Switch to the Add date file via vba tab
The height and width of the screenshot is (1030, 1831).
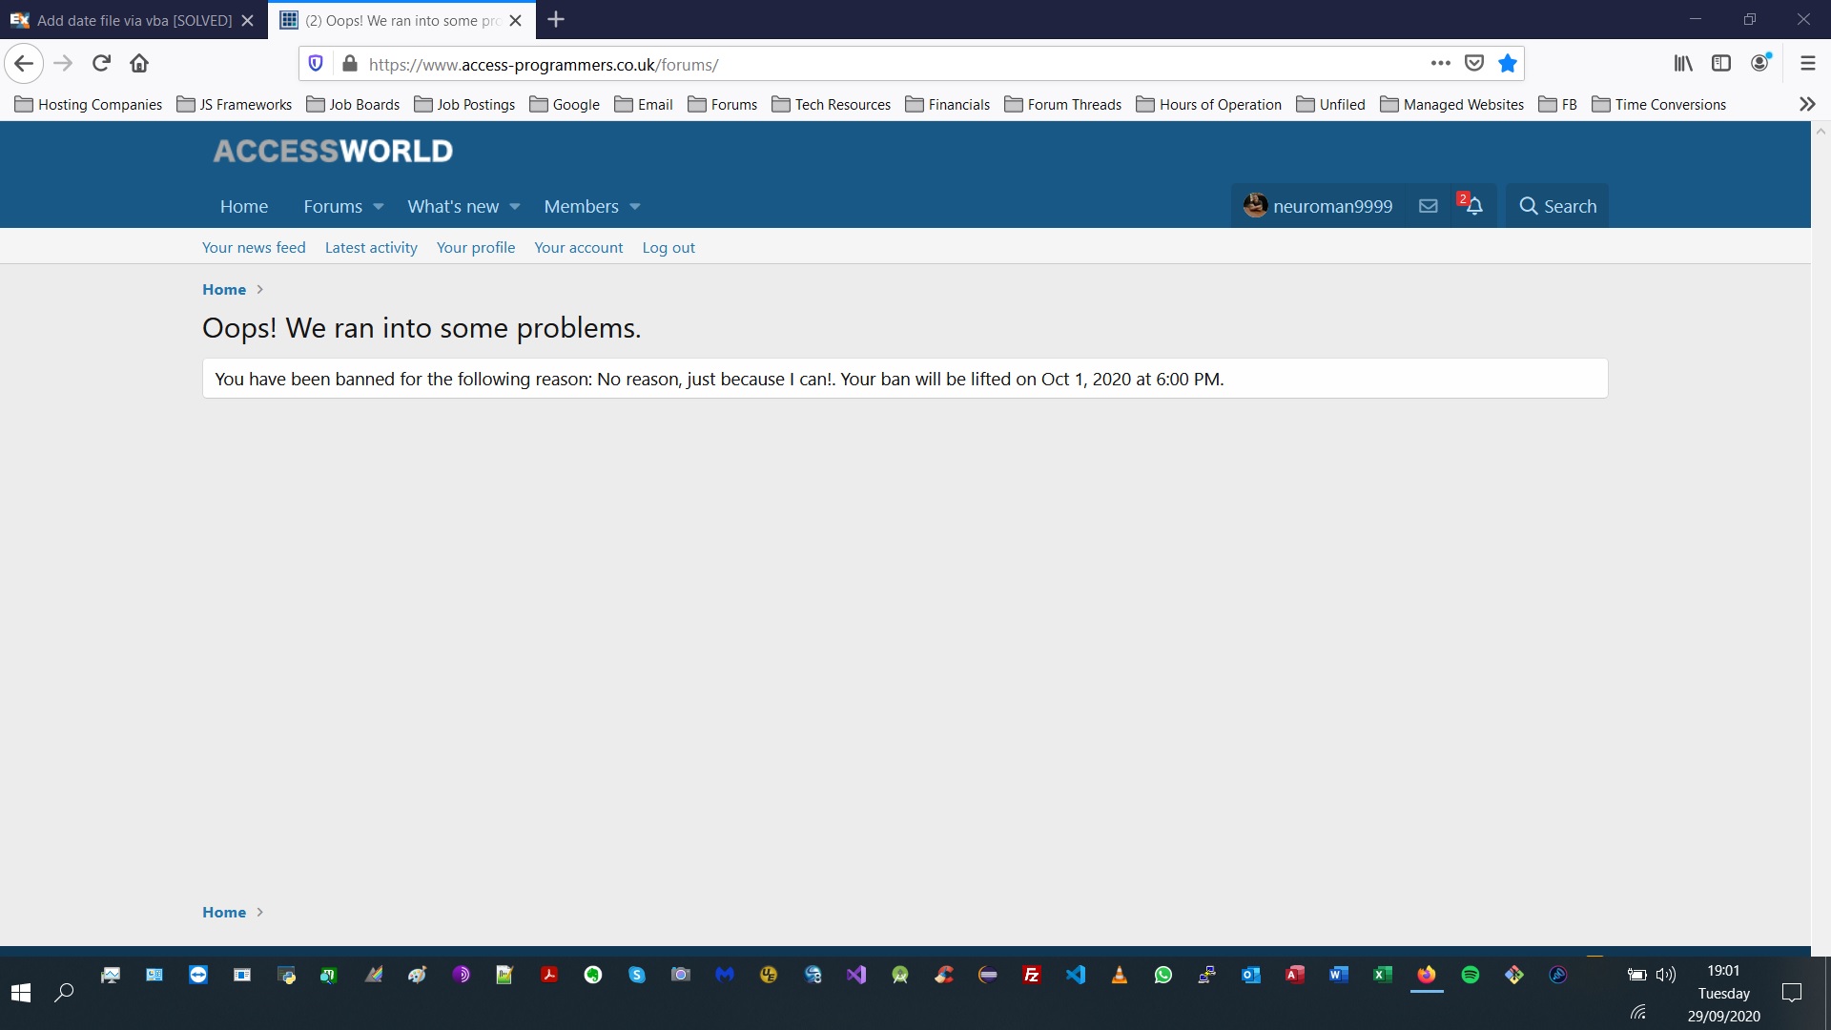click(x=134, y=20)
